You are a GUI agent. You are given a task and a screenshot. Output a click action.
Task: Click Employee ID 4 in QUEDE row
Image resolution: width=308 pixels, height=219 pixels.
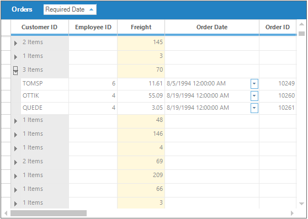(93, 108)
